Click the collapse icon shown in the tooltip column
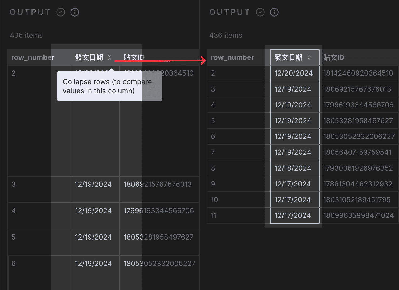399x290 pixels. [110, 57]
